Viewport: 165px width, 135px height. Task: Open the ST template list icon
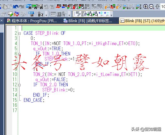tap(84, 14)
